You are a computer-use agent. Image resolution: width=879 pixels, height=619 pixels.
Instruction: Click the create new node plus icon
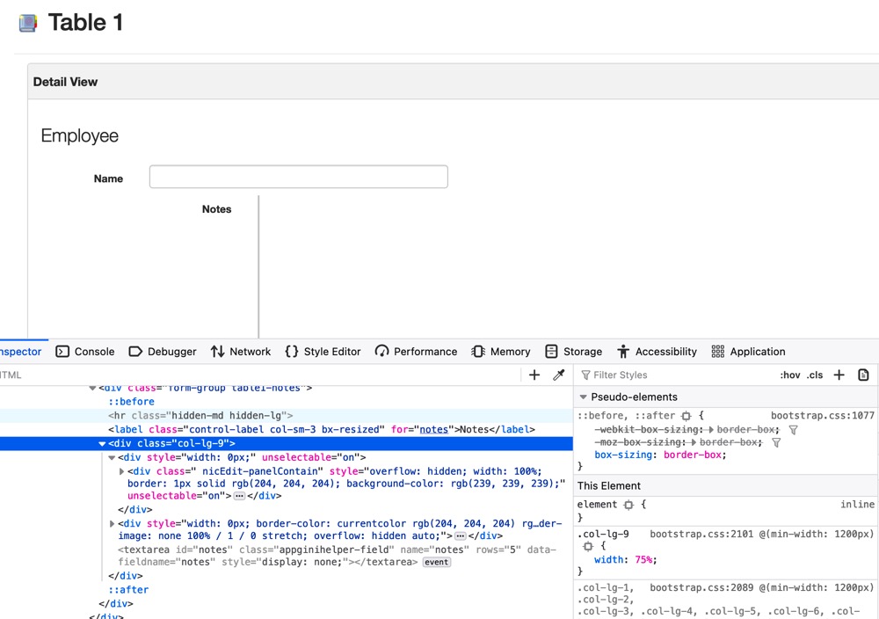(534, 375)
